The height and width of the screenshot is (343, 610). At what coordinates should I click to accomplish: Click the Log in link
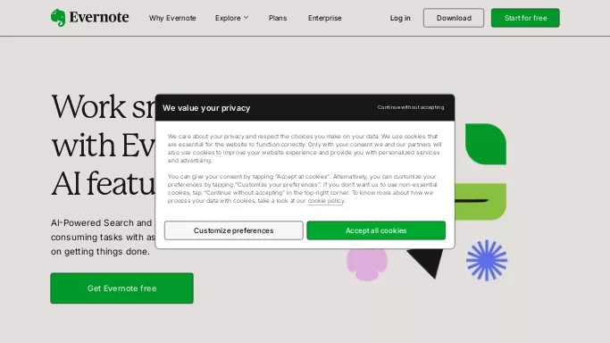pyautogui.click(x=400, y=18)
